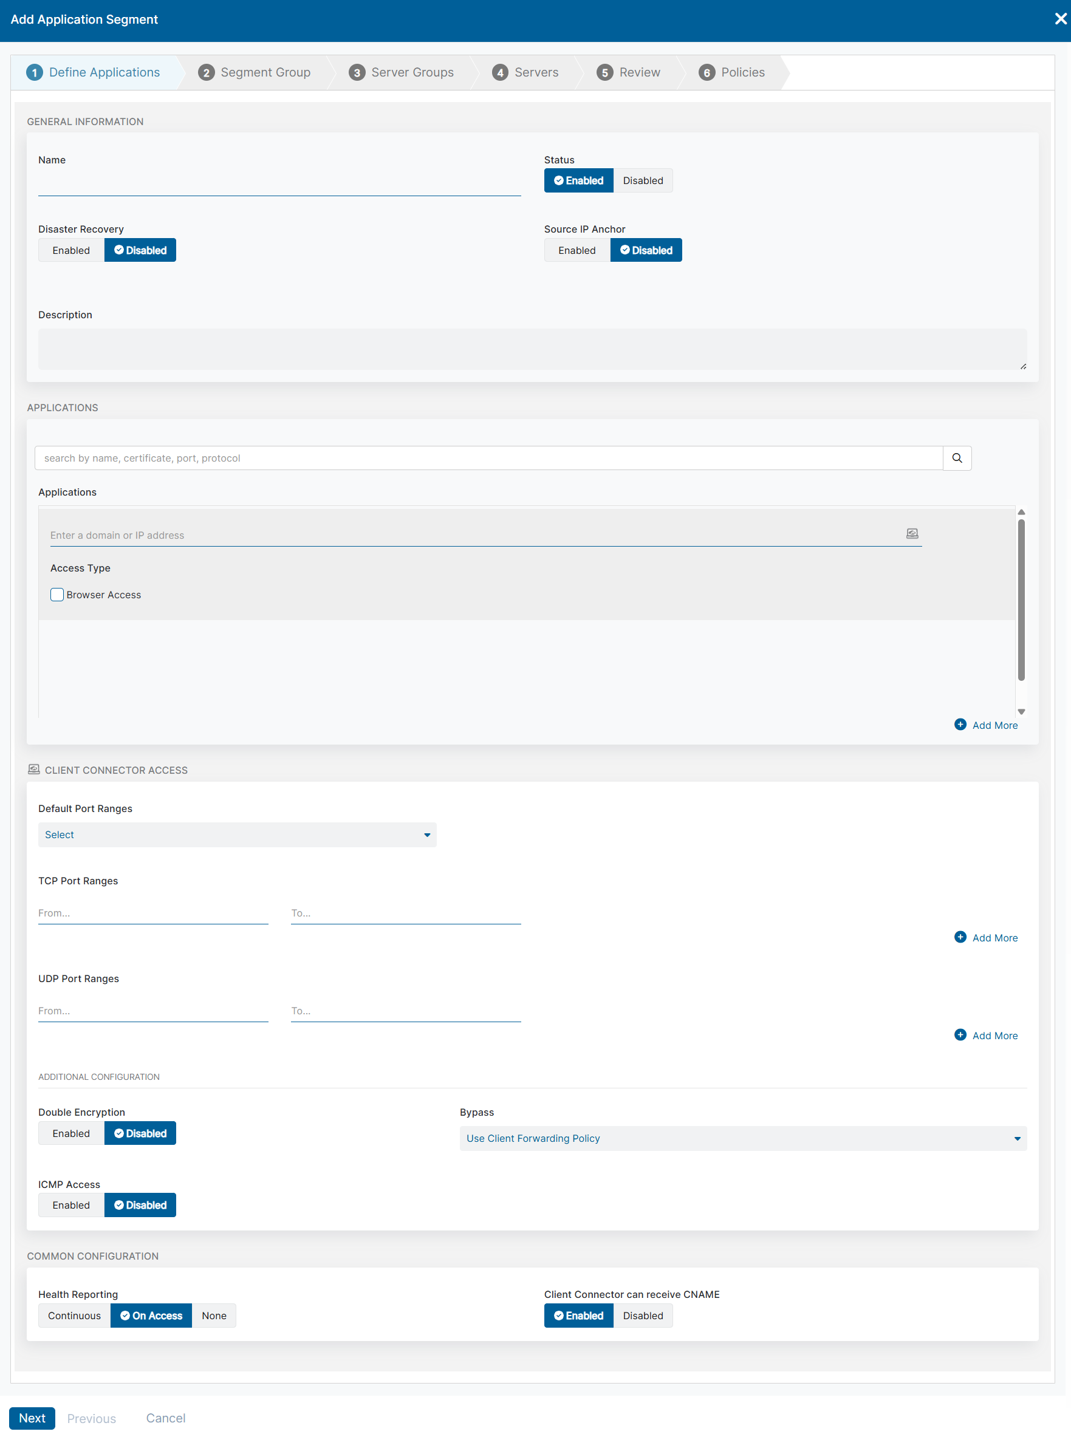
Task: Set Status to Disabled
Action: (643, 181)
